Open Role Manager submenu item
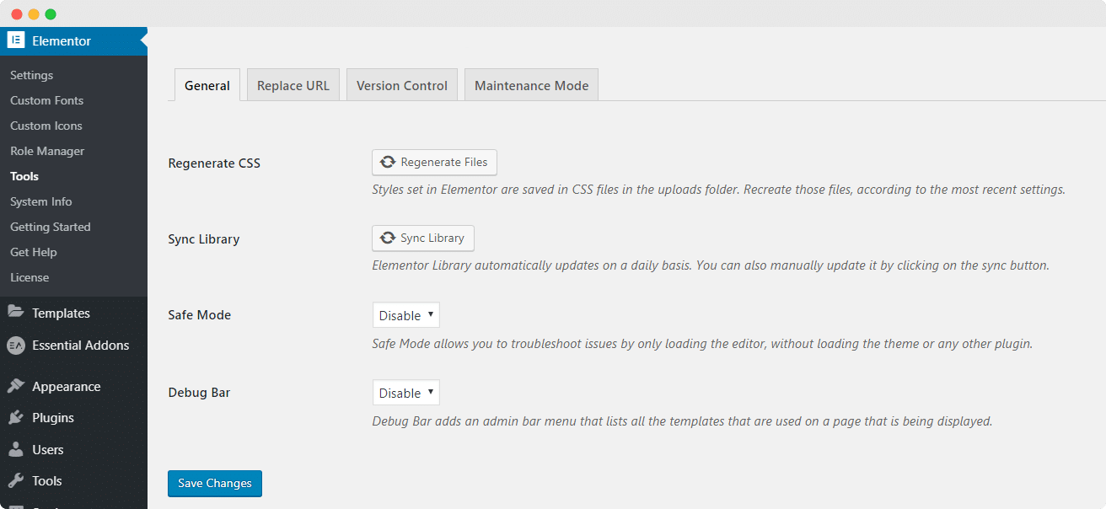 point(47,151)
